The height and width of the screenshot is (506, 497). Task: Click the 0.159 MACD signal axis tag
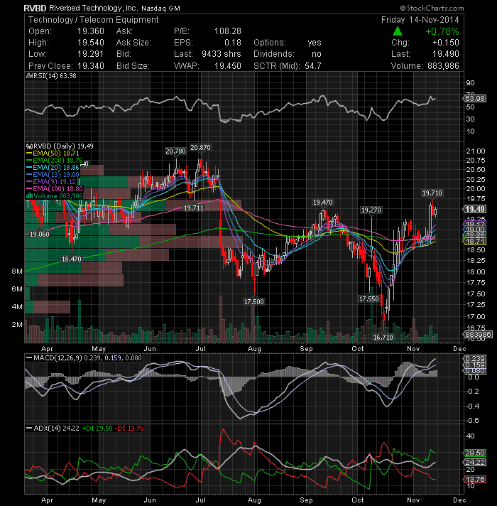pyautogui.click(x=474, y=365)
